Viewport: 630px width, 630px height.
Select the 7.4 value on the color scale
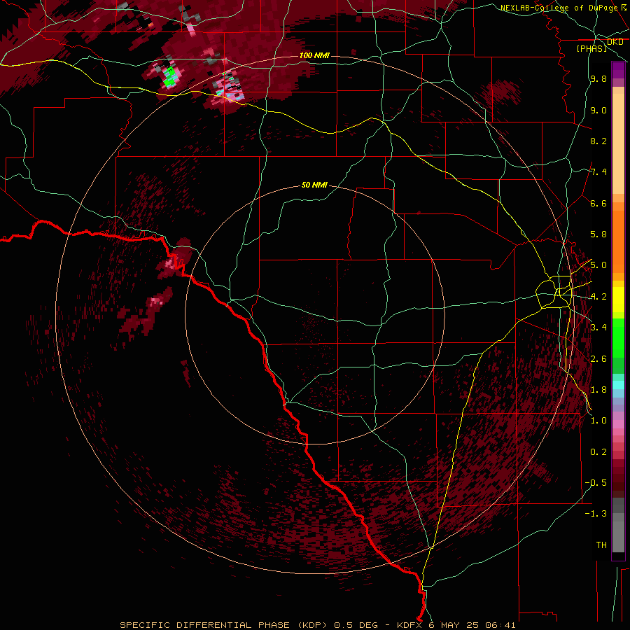(598, 172)
